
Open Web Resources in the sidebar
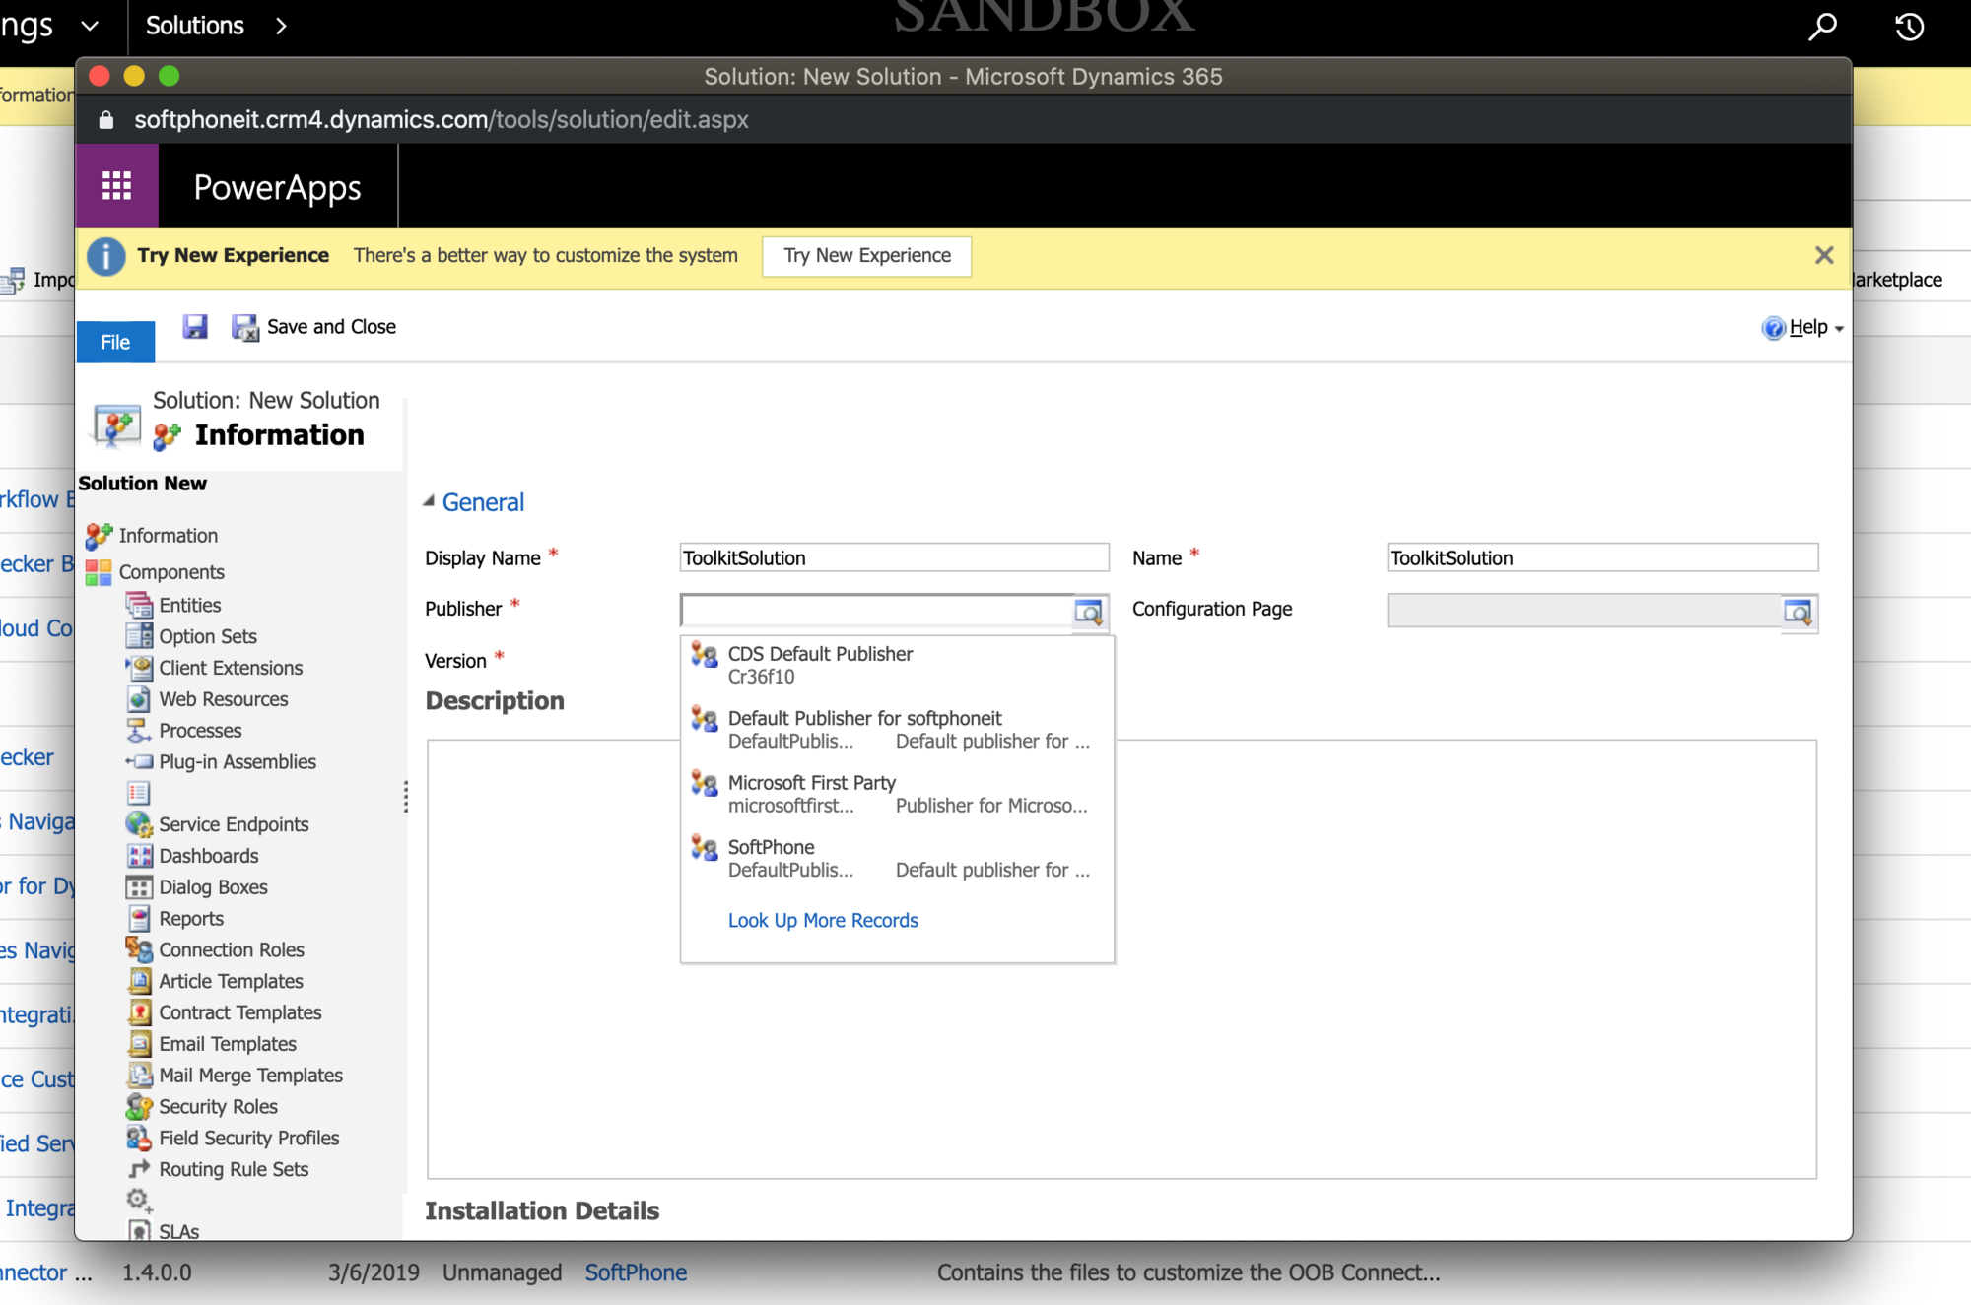coord(224,699)
